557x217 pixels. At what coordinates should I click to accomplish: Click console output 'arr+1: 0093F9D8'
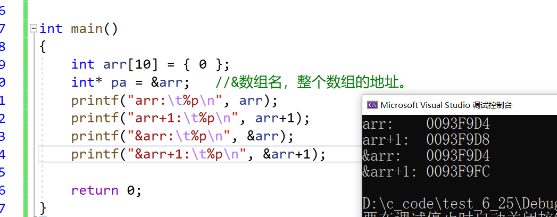click(426, 140)
